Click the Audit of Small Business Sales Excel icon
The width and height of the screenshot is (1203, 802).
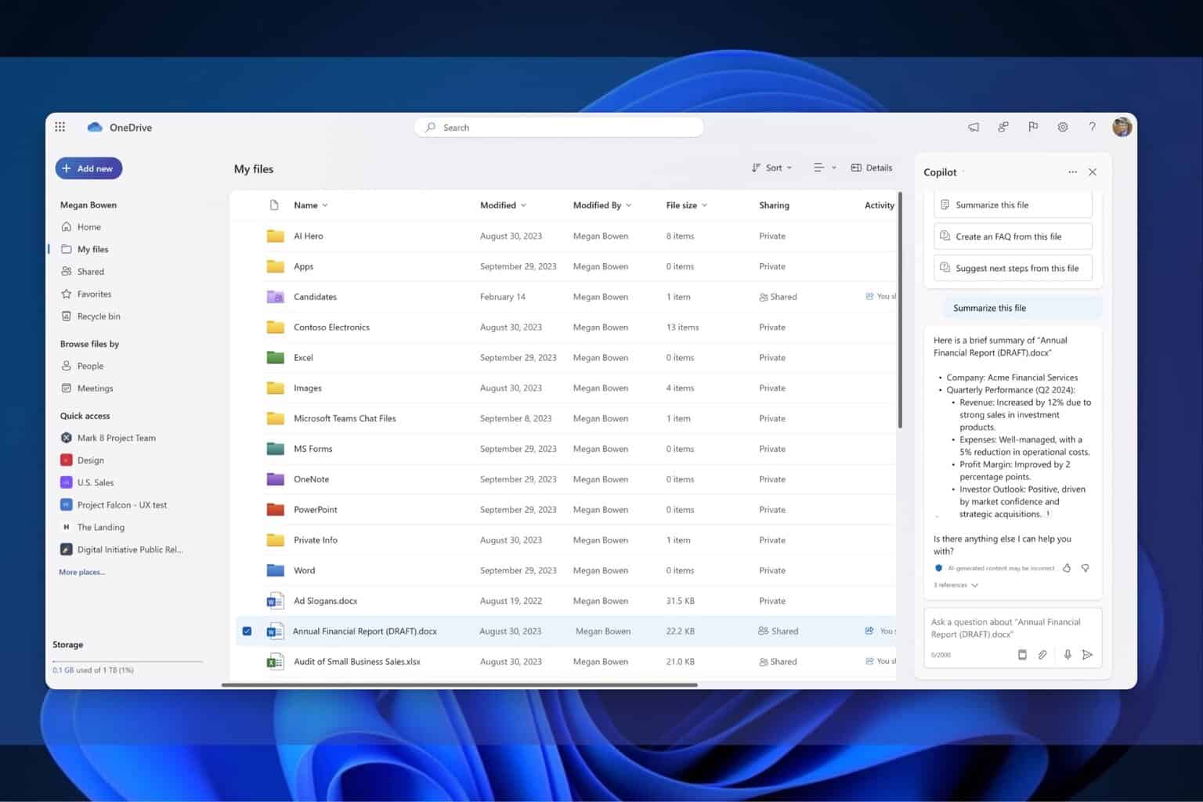point(275,662)
